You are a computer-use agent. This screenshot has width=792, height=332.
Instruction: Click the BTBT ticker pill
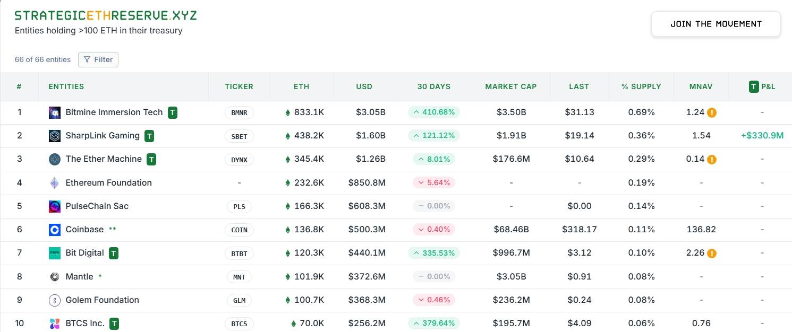click(239, 254)
